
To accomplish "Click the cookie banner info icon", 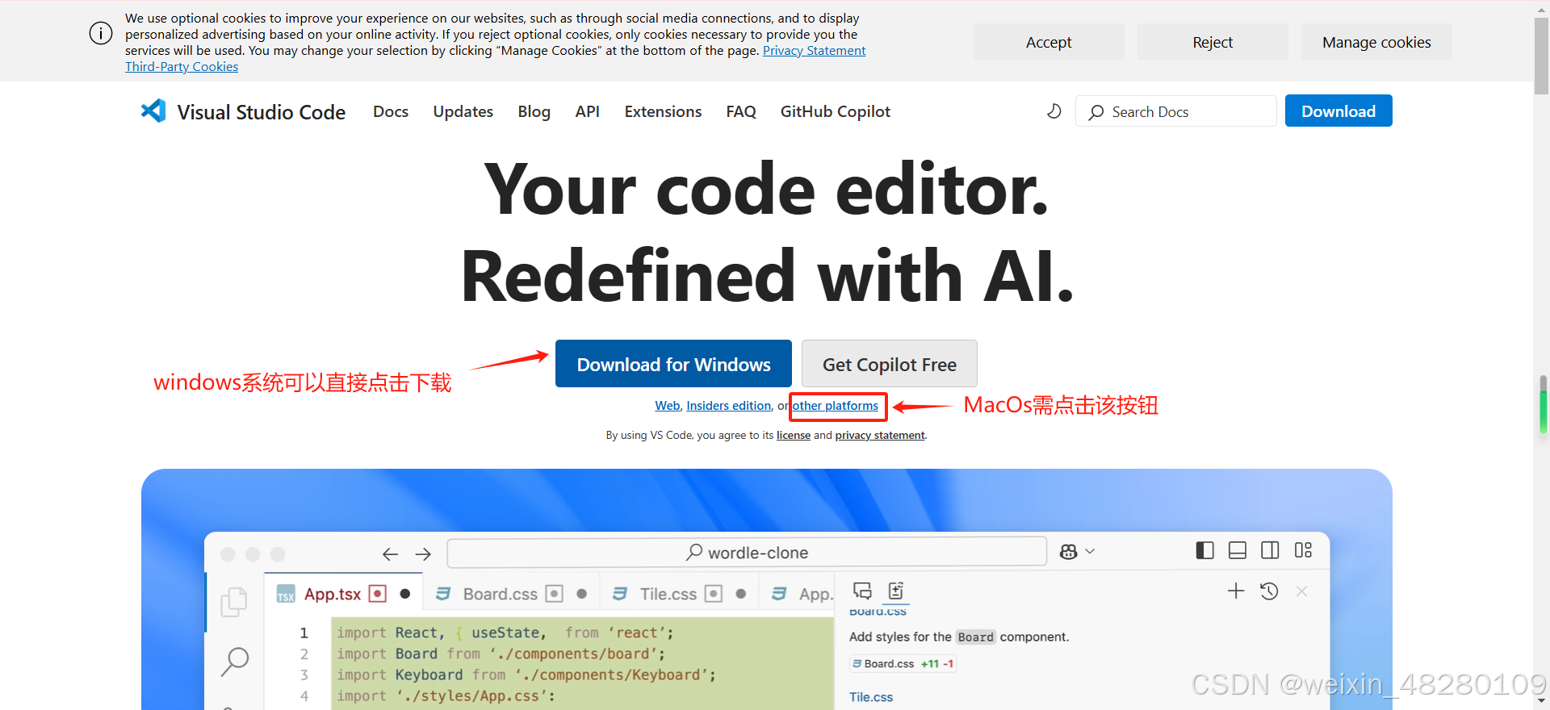I will pos(101,34).
